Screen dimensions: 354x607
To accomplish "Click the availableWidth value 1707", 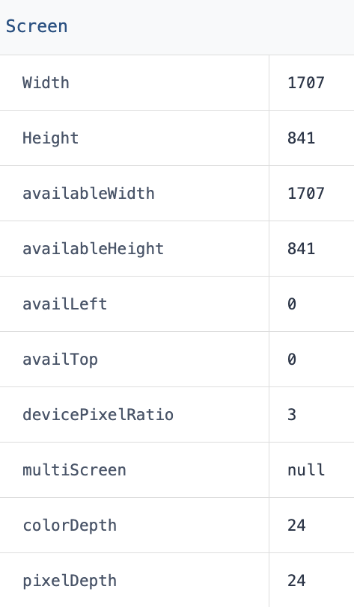I will pyautogui.click(x=306, y=194).
